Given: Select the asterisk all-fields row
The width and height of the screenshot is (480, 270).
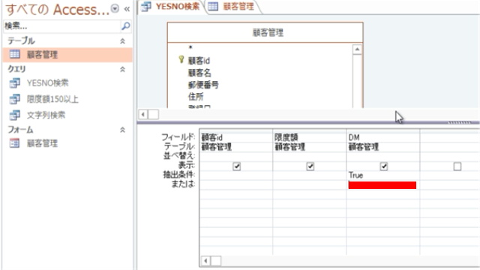Looking at the screenshot, I should click(x=190, y=47).
